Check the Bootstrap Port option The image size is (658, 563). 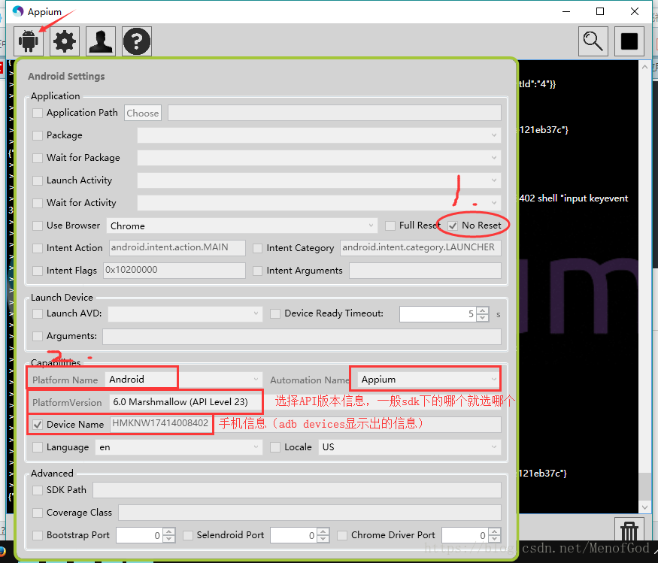(x=38, y=535)
